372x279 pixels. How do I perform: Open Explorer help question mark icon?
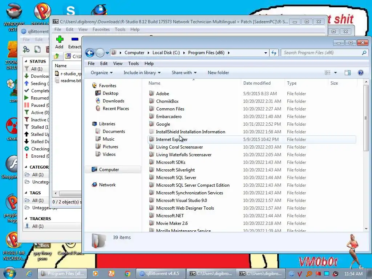360,73
